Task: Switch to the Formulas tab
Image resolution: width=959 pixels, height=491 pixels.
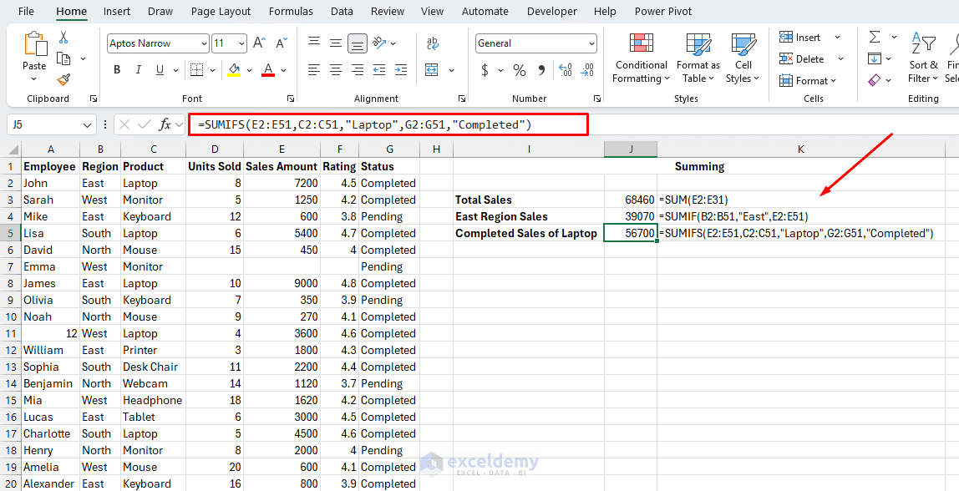Action: click(291, 12)
